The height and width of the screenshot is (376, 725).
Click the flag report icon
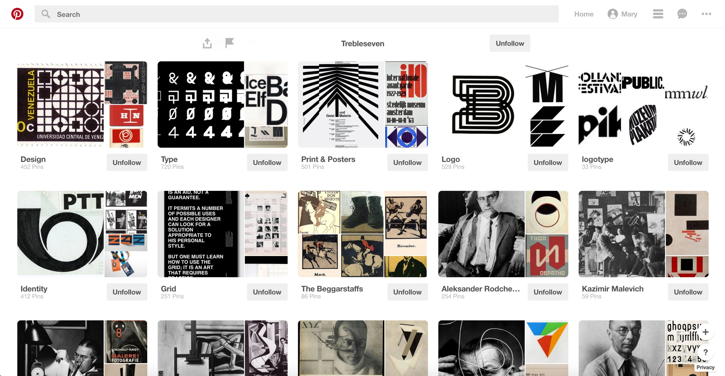(230, 43)
